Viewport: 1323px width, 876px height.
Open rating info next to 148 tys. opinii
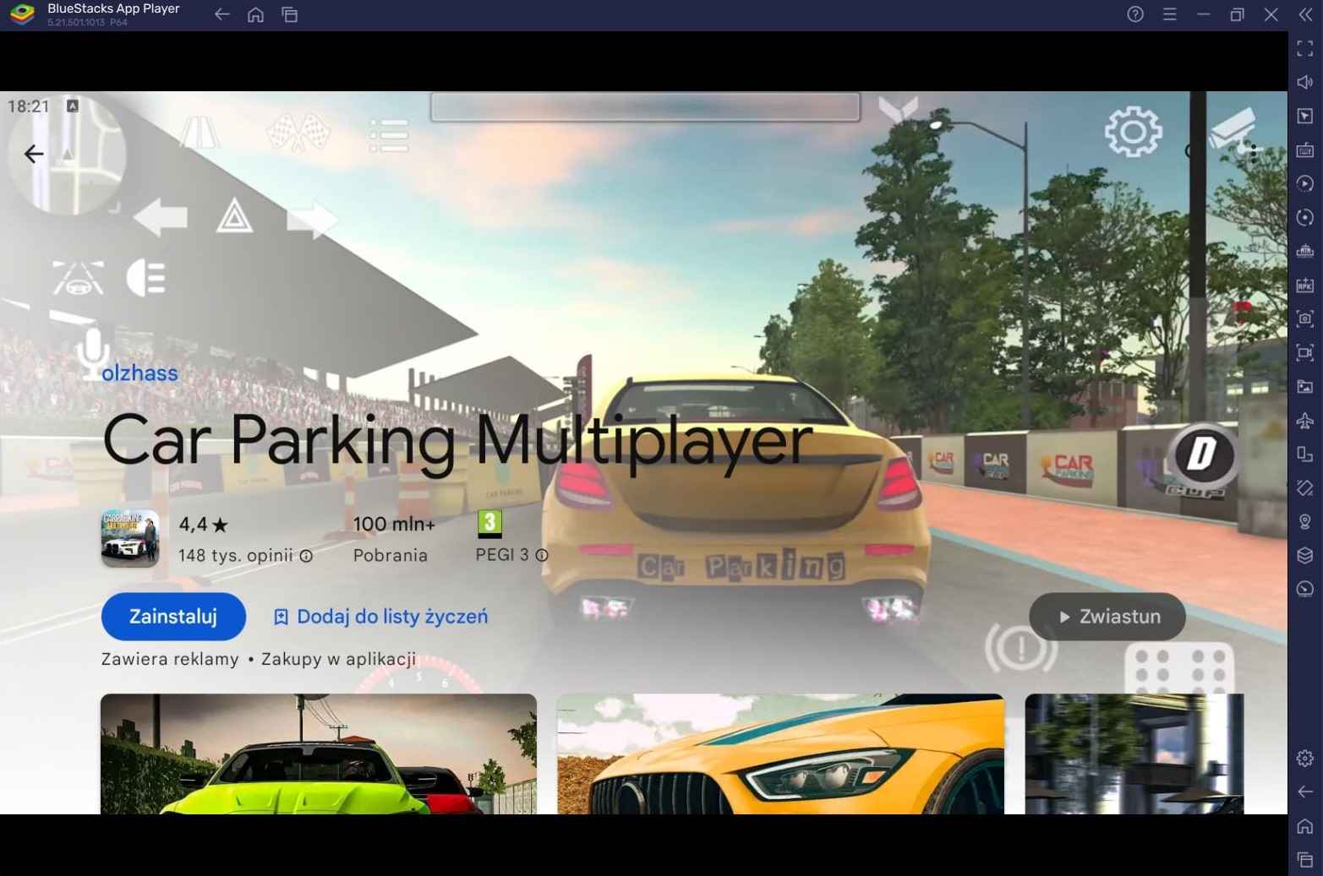click(306, 556)
